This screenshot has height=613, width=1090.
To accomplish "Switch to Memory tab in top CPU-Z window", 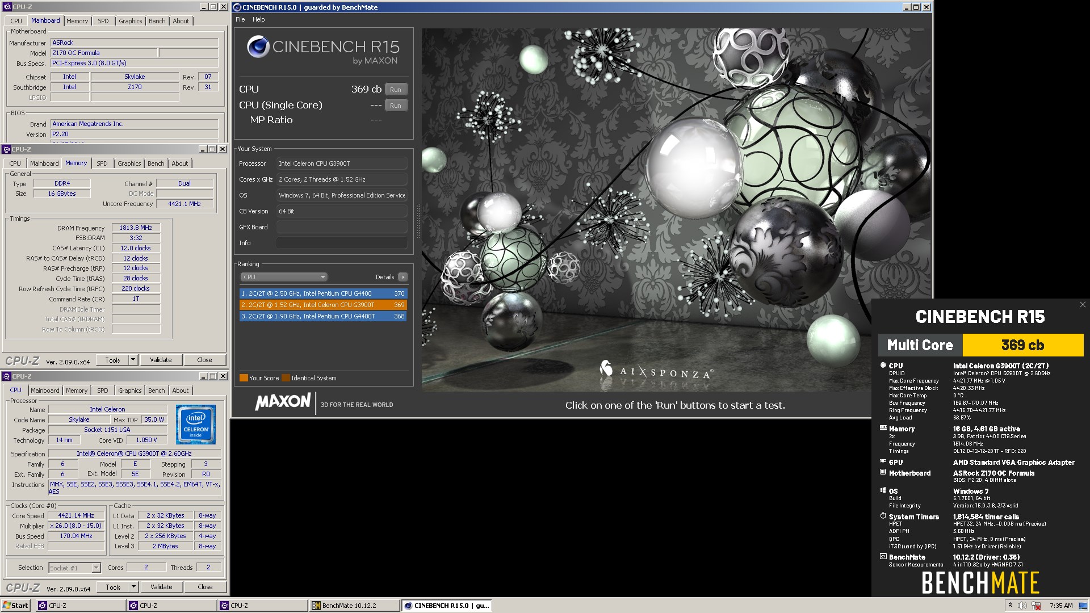I will pos(77,21).
